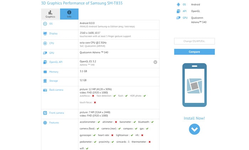The image size is (249, 150).
Task: Click the GPU row icon in table
Action: pos(45,53)
